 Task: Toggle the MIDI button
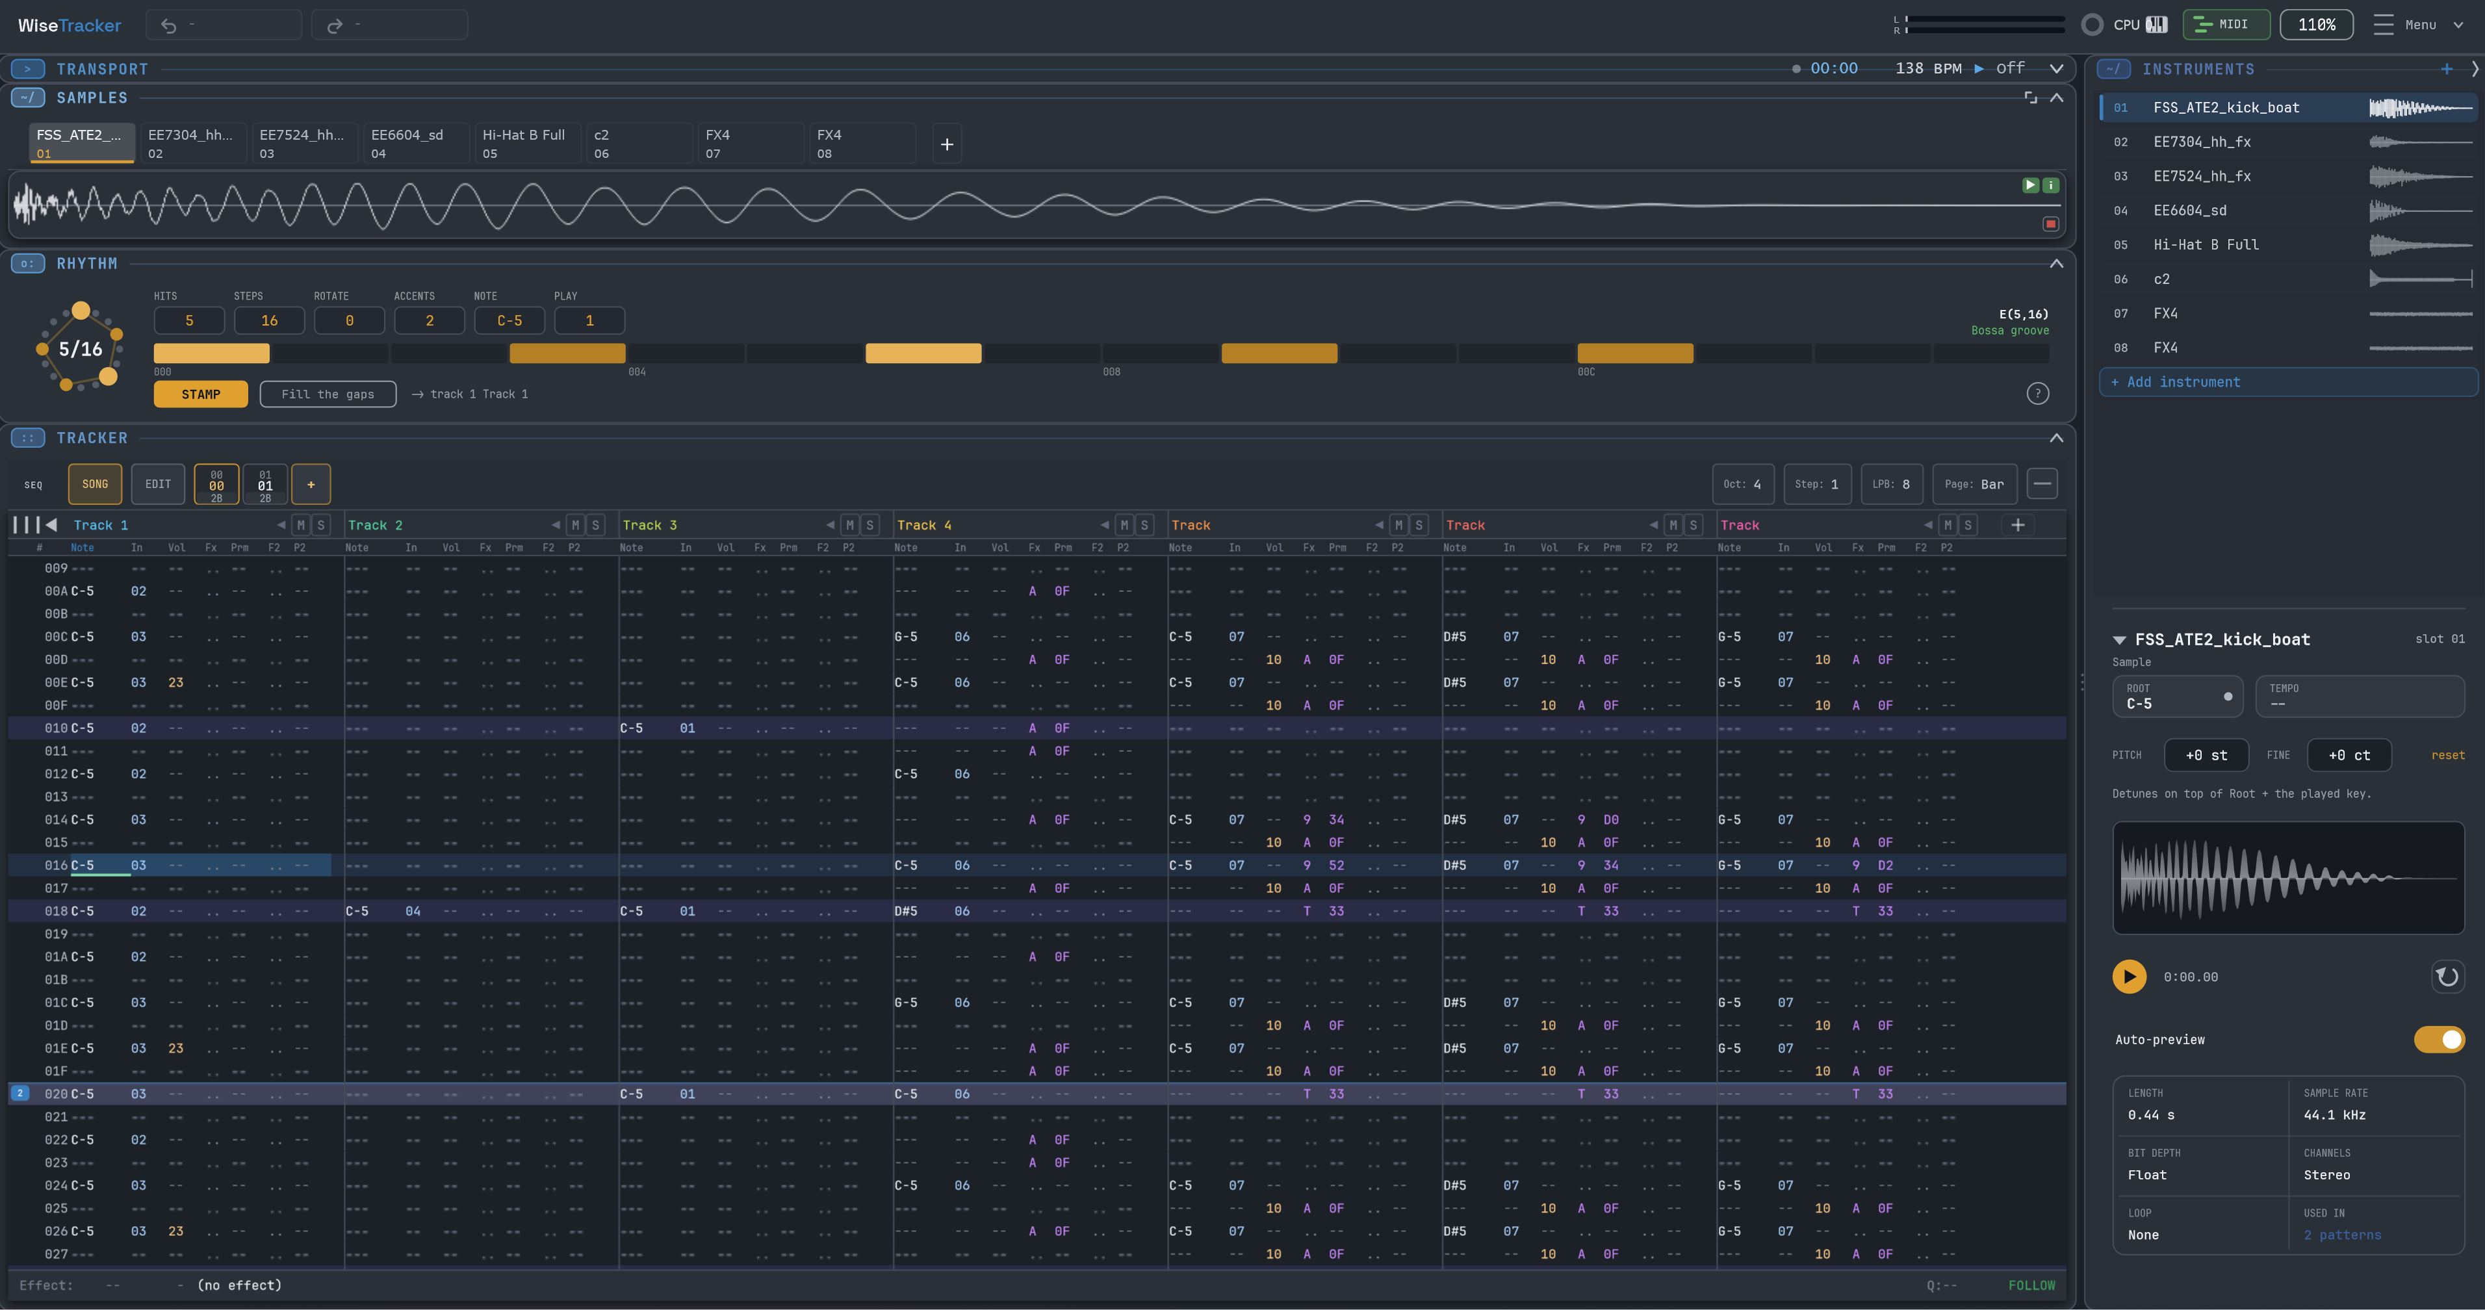[2226, 25]
